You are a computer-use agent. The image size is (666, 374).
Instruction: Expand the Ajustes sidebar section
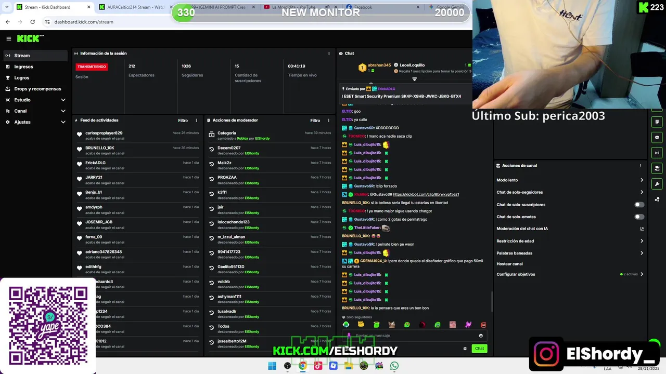pyautogui.click(x=63, y=122)
